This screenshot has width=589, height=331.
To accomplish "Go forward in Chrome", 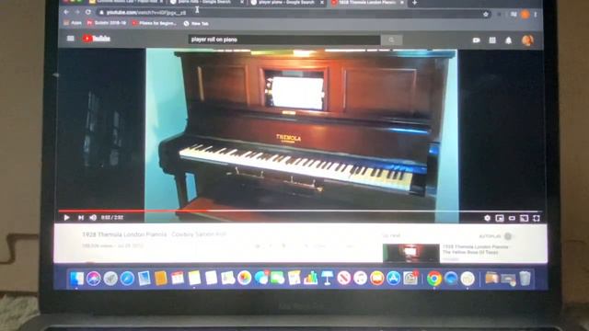I will [77, 12].
